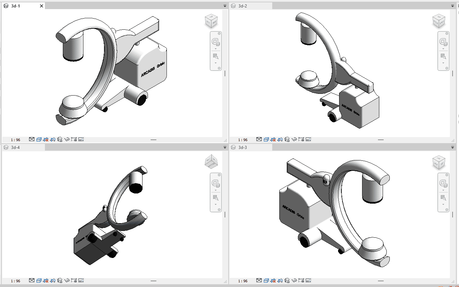Open the tab list dropdown of 3d-1 pane

click(225, 6)
